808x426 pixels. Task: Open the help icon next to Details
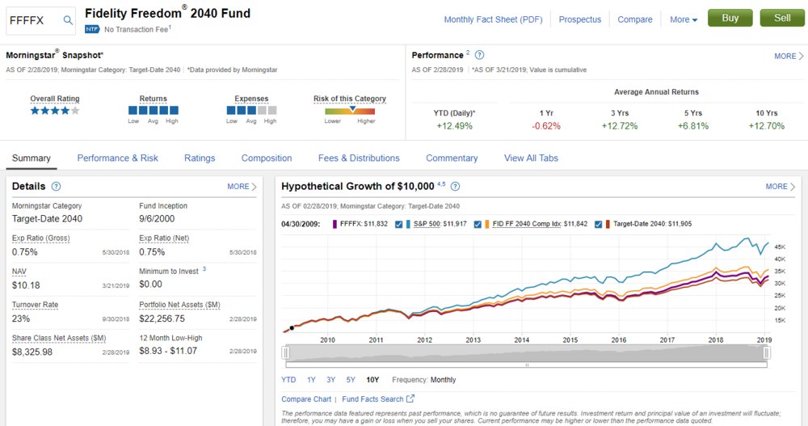coord(56,187)
